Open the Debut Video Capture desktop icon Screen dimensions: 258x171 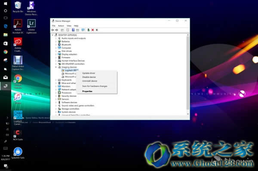18,63
